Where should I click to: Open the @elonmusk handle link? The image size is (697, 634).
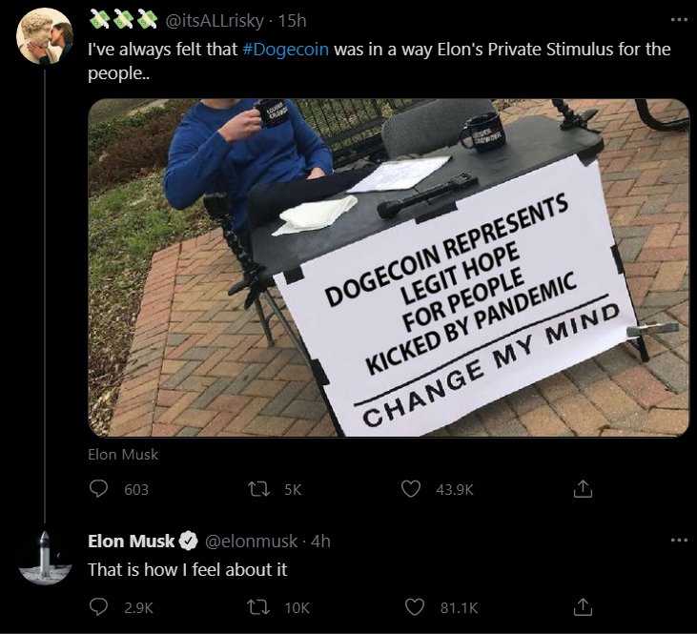click(x=249, y=542)
